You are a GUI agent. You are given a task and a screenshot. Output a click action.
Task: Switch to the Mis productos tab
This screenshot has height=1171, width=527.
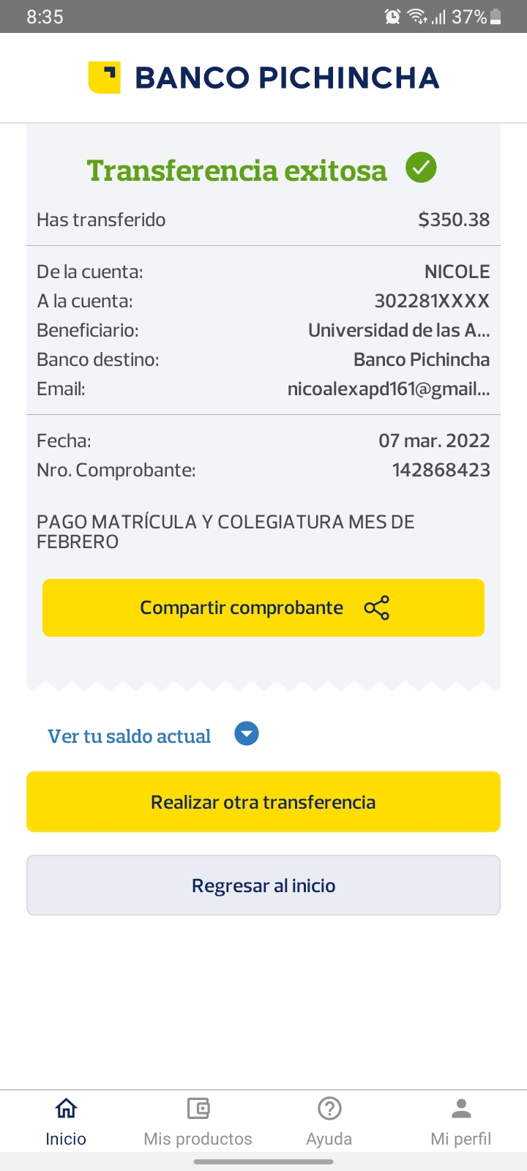click(x=198, y=1139)
